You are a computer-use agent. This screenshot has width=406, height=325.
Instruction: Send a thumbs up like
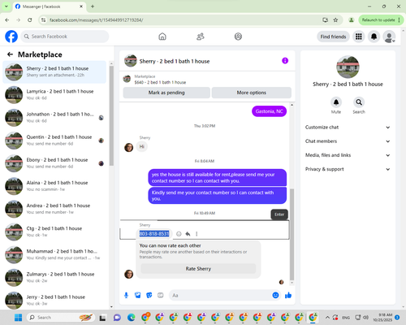coord(288,295)
